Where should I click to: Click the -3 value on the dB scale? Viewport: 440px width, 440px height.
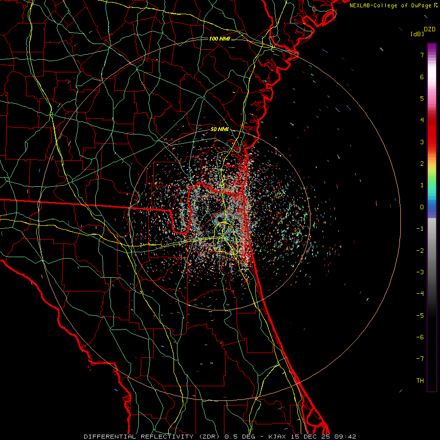[x=420, y=272]
